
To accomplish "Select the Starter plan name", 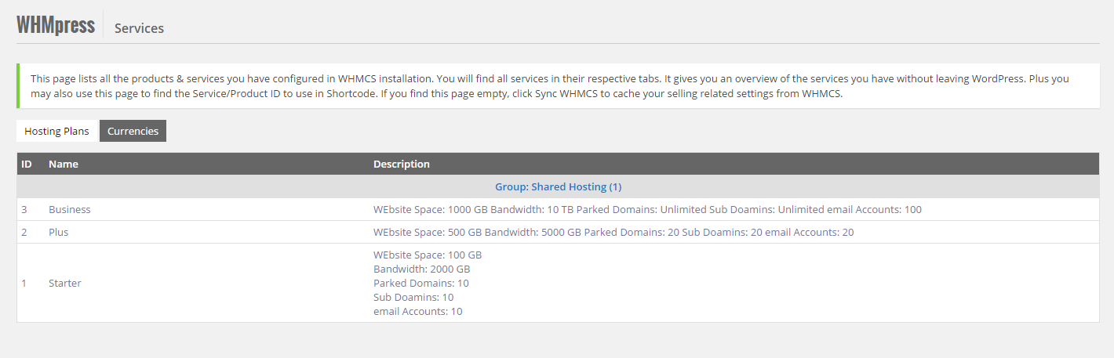I will coord(65,283).
